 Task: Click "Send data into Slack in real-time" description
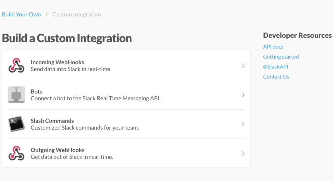pos(71,69)
